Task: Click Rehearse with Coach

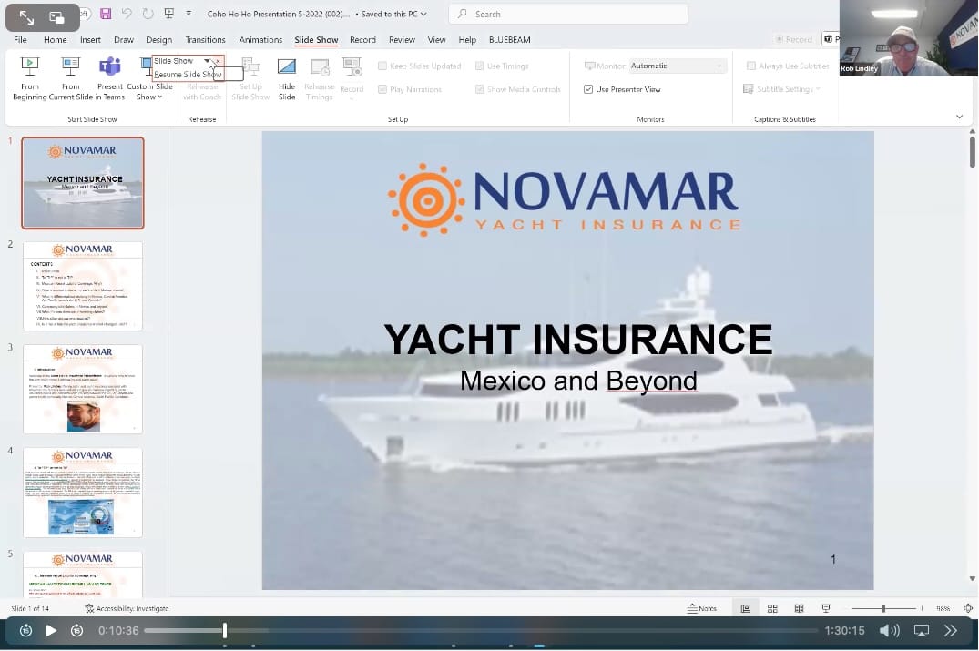Action: tap(201, 78)
